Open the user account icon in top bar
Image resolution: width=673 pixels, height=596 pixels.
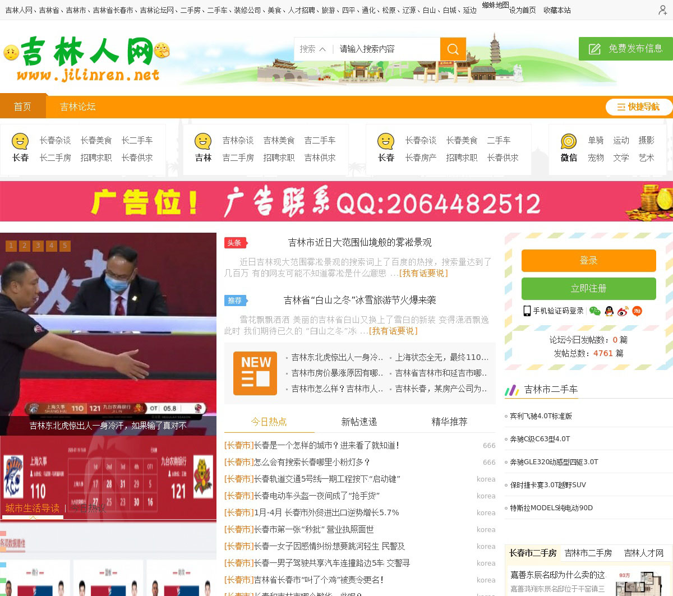click(662, 10)
